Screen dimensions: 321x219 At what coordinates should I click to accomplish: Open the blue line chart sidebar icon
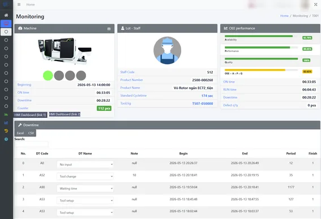[x=6, y=123]
